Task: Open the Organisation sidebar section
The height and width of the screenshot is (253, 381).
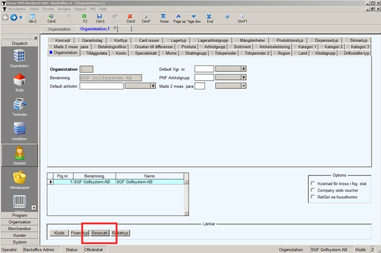Action: point(19,222)
